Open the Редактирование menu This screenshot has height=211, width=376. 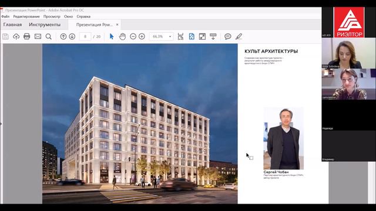[x=26, y=16]
